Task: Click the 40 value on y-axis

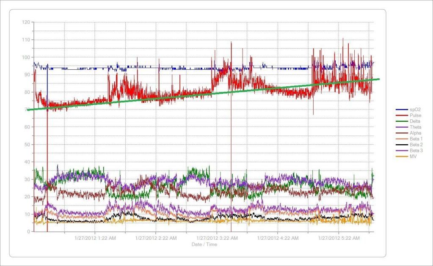Action: click(x=27, y=162)
